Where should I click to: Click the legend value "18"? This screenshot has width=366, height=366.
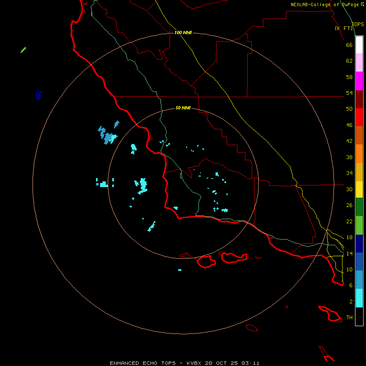(x=349, y=237)
